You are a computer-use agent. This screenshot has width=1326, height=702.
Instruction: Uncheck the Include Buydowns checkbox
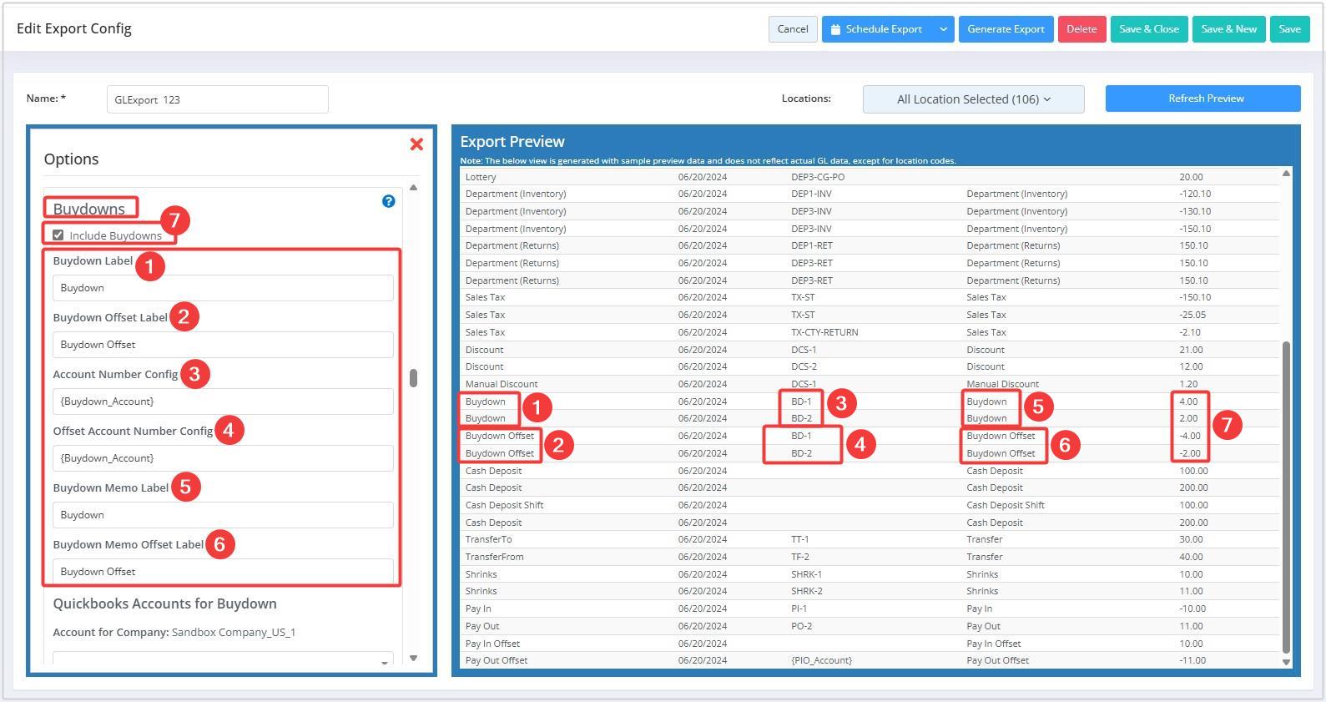(x=58, y=235)
